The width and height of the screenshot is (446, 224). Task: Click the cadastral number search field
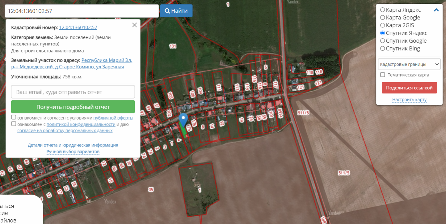(x=82, y=11)
